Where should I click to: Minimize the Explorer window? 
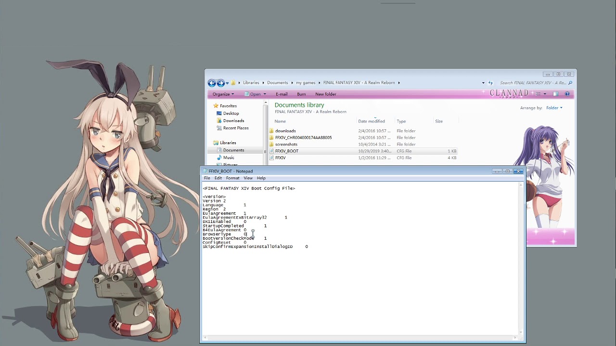click(x=548, y=74)
